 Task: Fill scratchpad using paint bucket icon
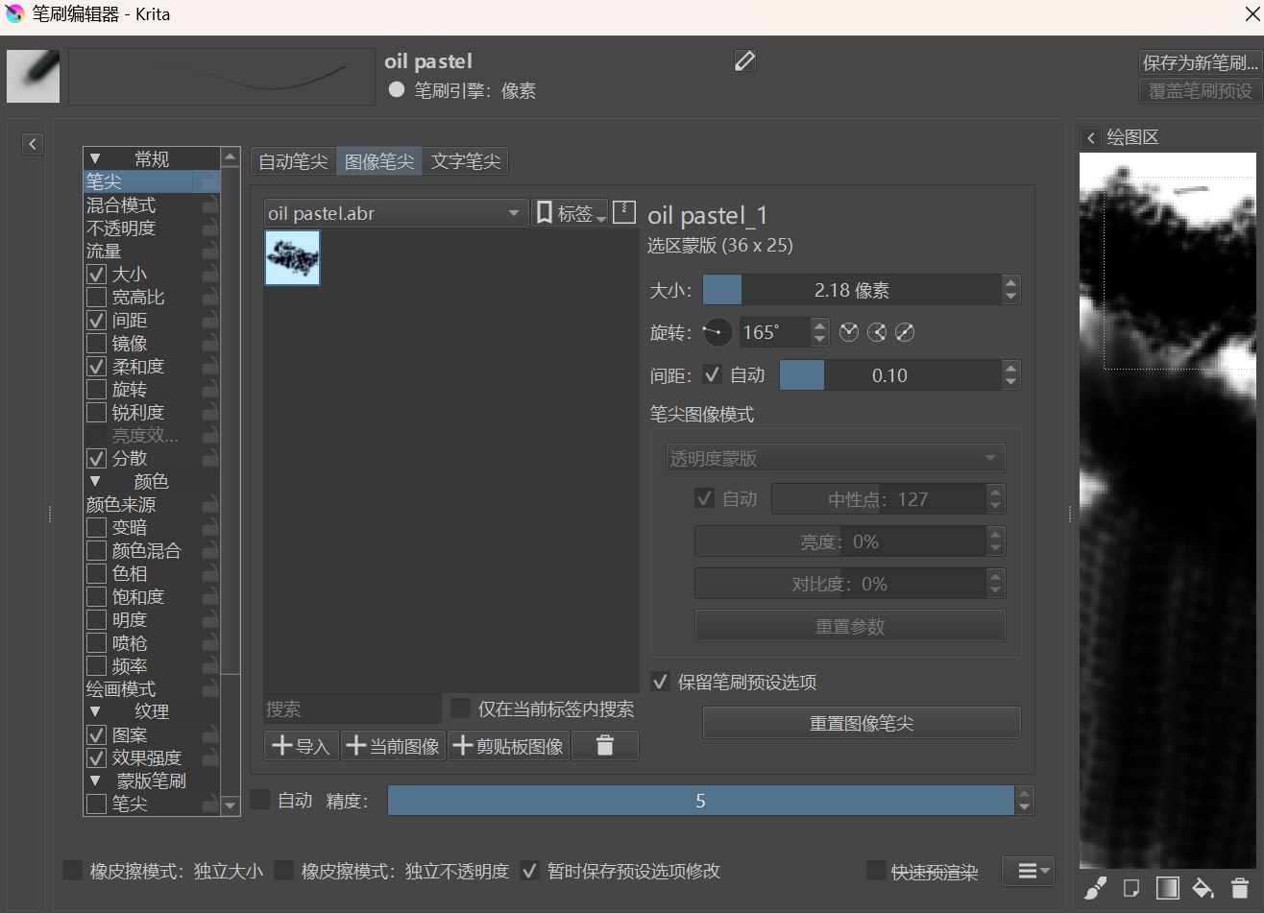1203,888
